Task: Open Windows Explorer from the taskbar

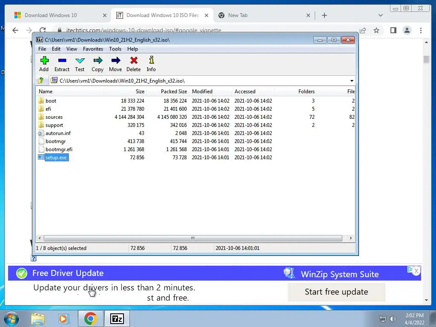Action: pos(38,318)
